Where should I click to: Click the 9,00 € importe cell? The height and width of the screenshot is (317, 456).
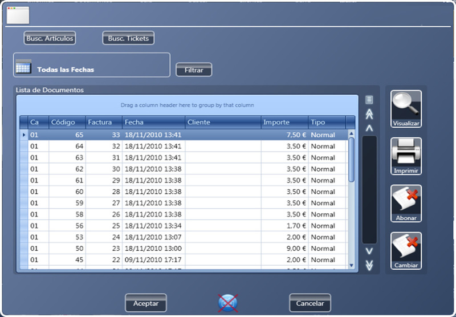284,249
